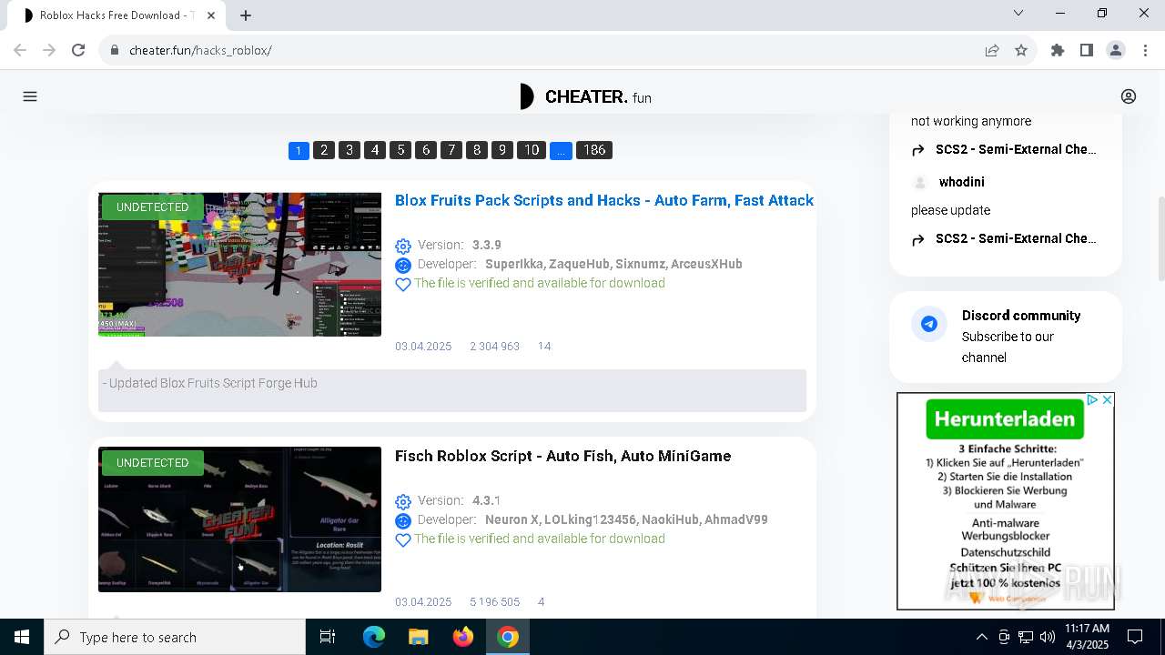Reload the page with refresh button
This screenshot has width=1165, height=655.
point(78,50)
